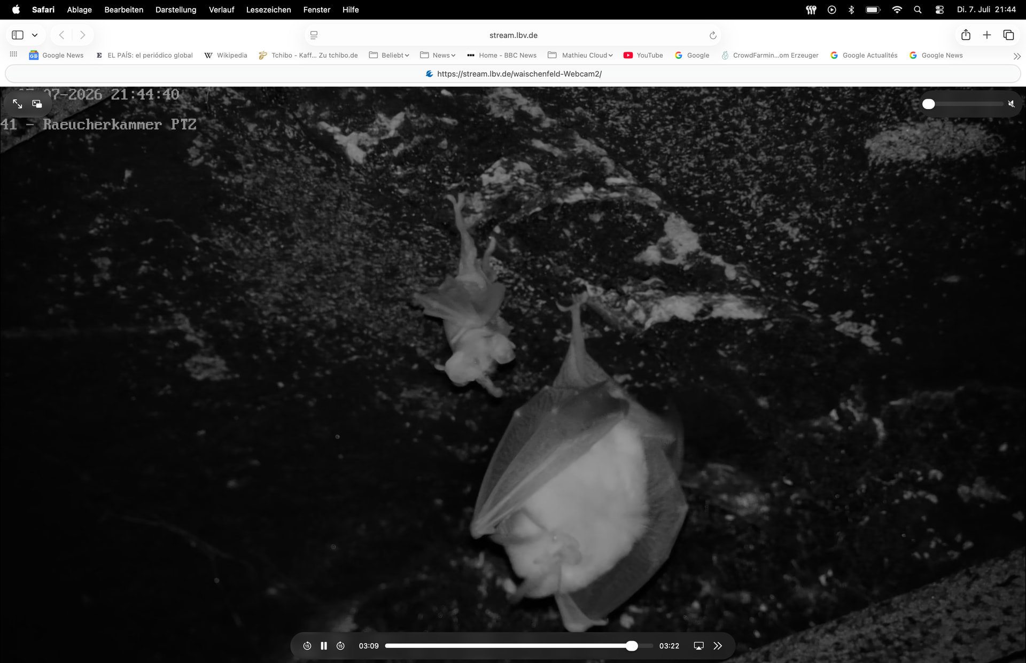Click the video timeline scrubber

pos(519,646)
